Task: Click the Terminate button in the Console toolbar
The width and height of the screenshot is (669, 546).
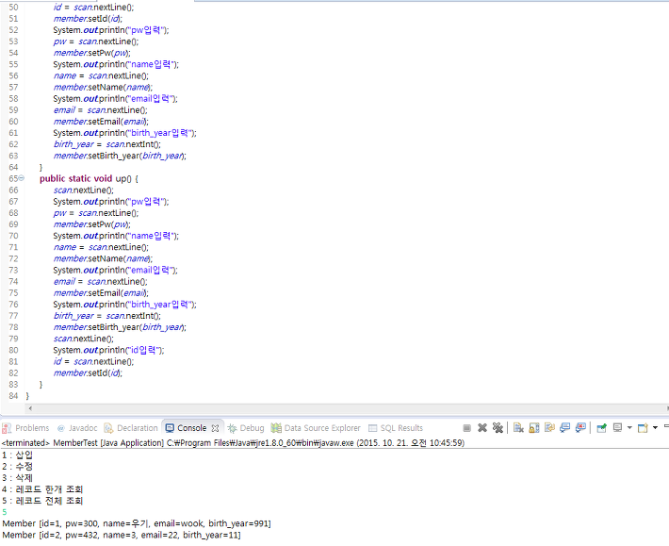Action: [x=466, y=428]
